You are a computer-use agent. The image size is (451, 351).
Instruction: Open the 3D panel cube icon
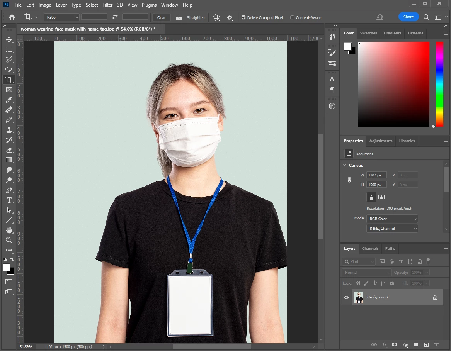tap(332, 106)
